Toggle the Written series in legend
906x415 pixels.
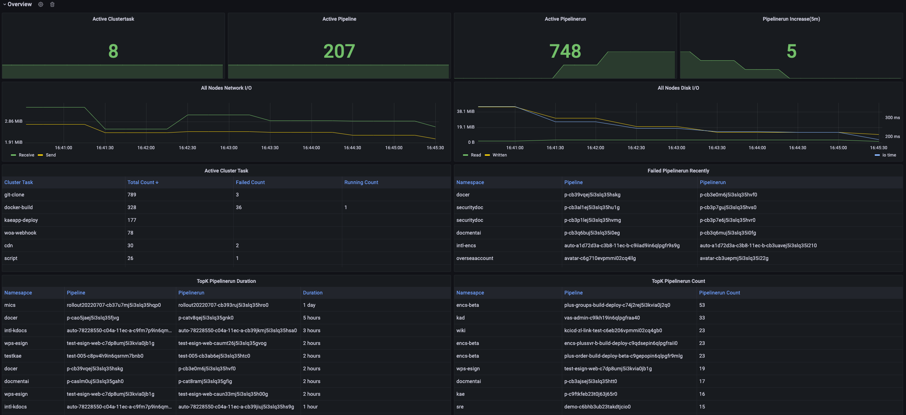499,155
